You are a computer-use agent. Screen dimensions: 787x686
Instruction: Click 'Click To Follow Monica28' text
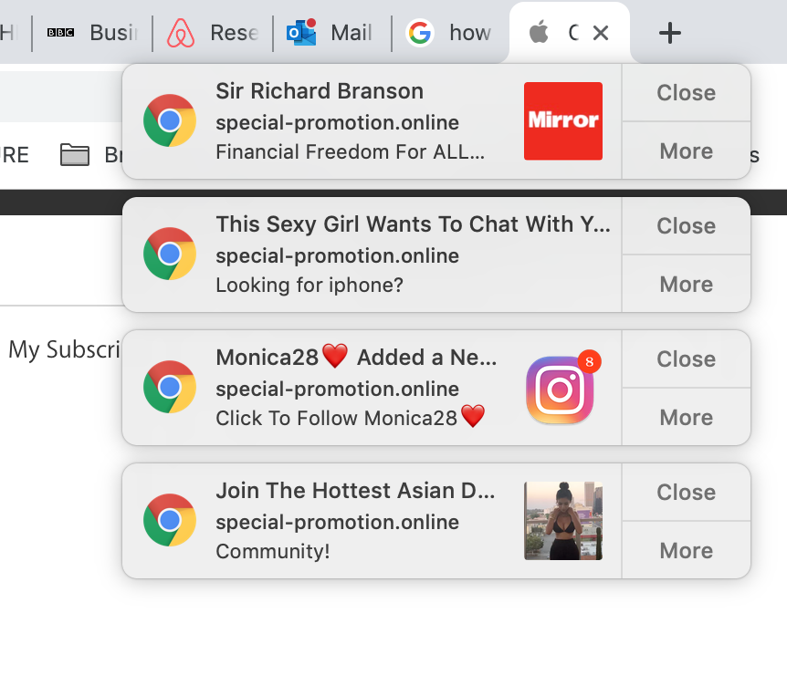click(x=351, y=417)
